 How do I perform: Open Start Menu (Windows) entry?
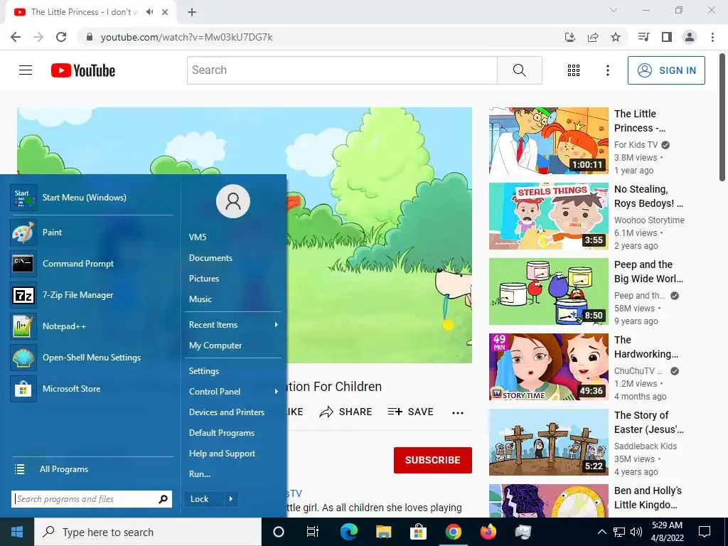tap(92, 198)
